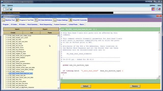Select the Custom Command sub-tab
Viewport: 163px width, 91px height.
click(x=60, y=25)
